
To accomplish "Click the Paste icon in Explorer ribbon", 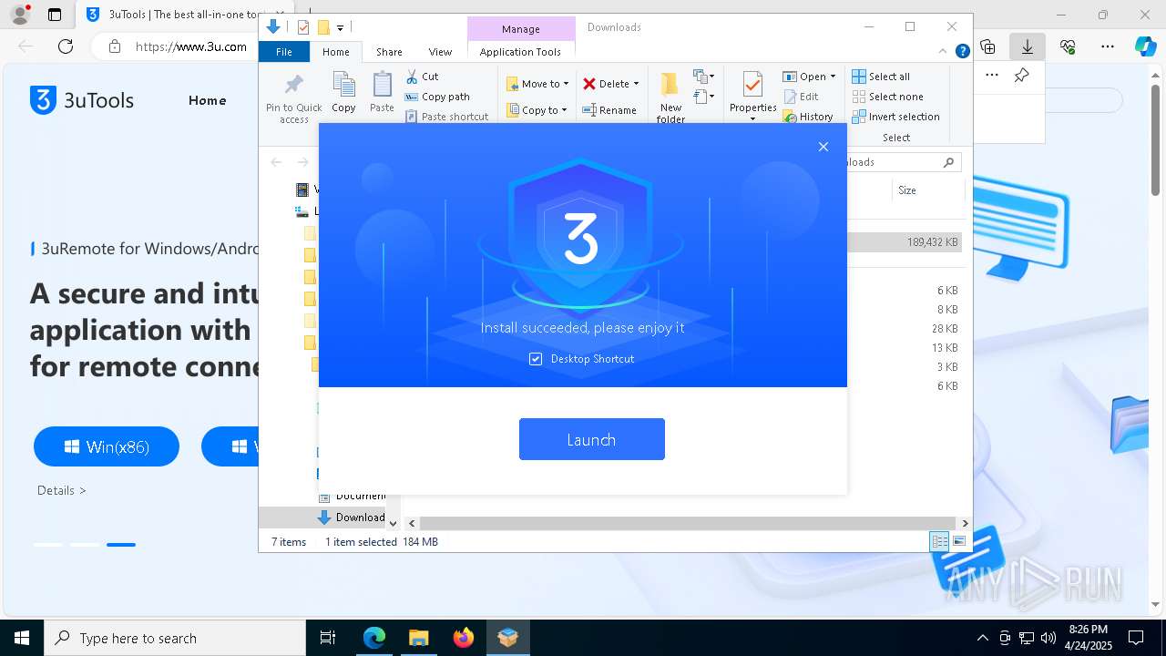I will (x=382, y=93).
